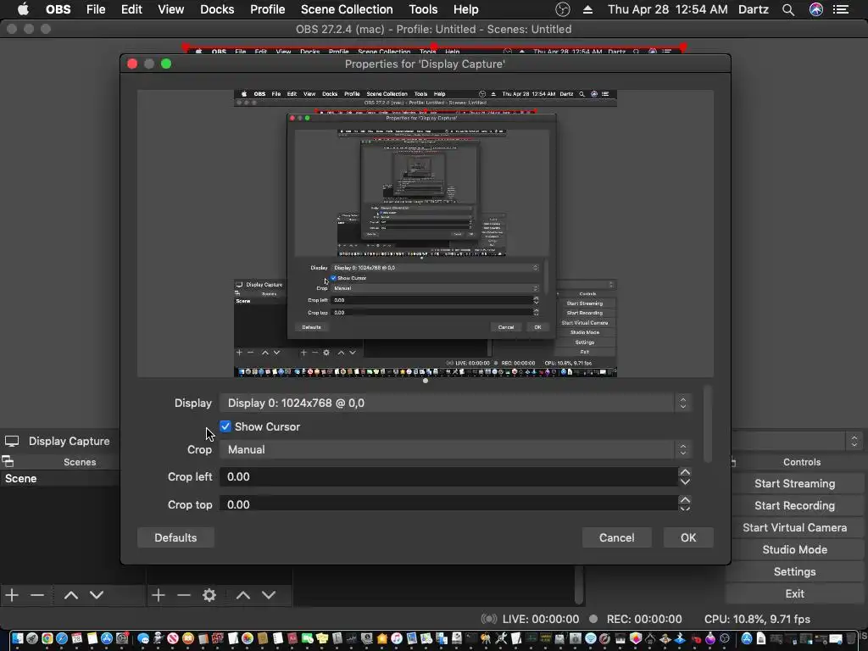Uncheck the Show Cursor checkbox

[x=225, y=426]
